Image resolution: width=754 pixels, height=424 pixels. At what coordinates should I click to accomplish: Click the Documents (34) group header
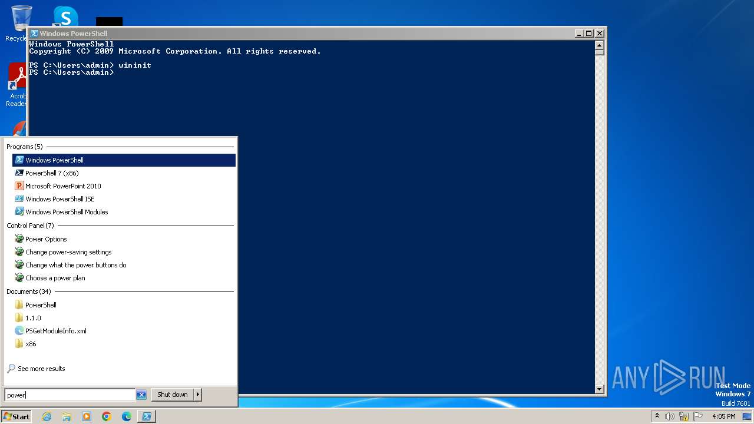coord(29,291)
